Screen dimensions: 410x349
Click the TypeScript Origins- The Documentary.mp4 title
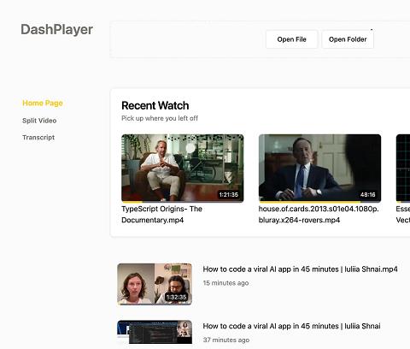pos(161,215)
